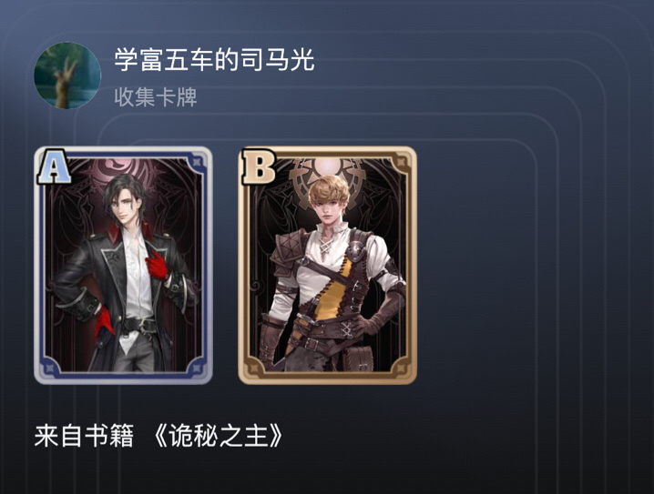654x494 pixels.
Task: Open the book link 《诡秘之主》
Action: 218,436
